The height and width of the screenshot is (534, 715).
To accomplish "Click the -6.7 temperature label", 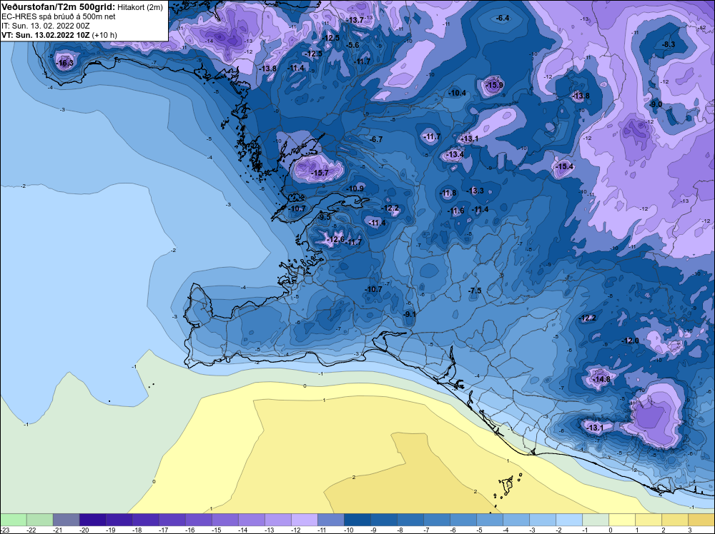I will point(376,139).
